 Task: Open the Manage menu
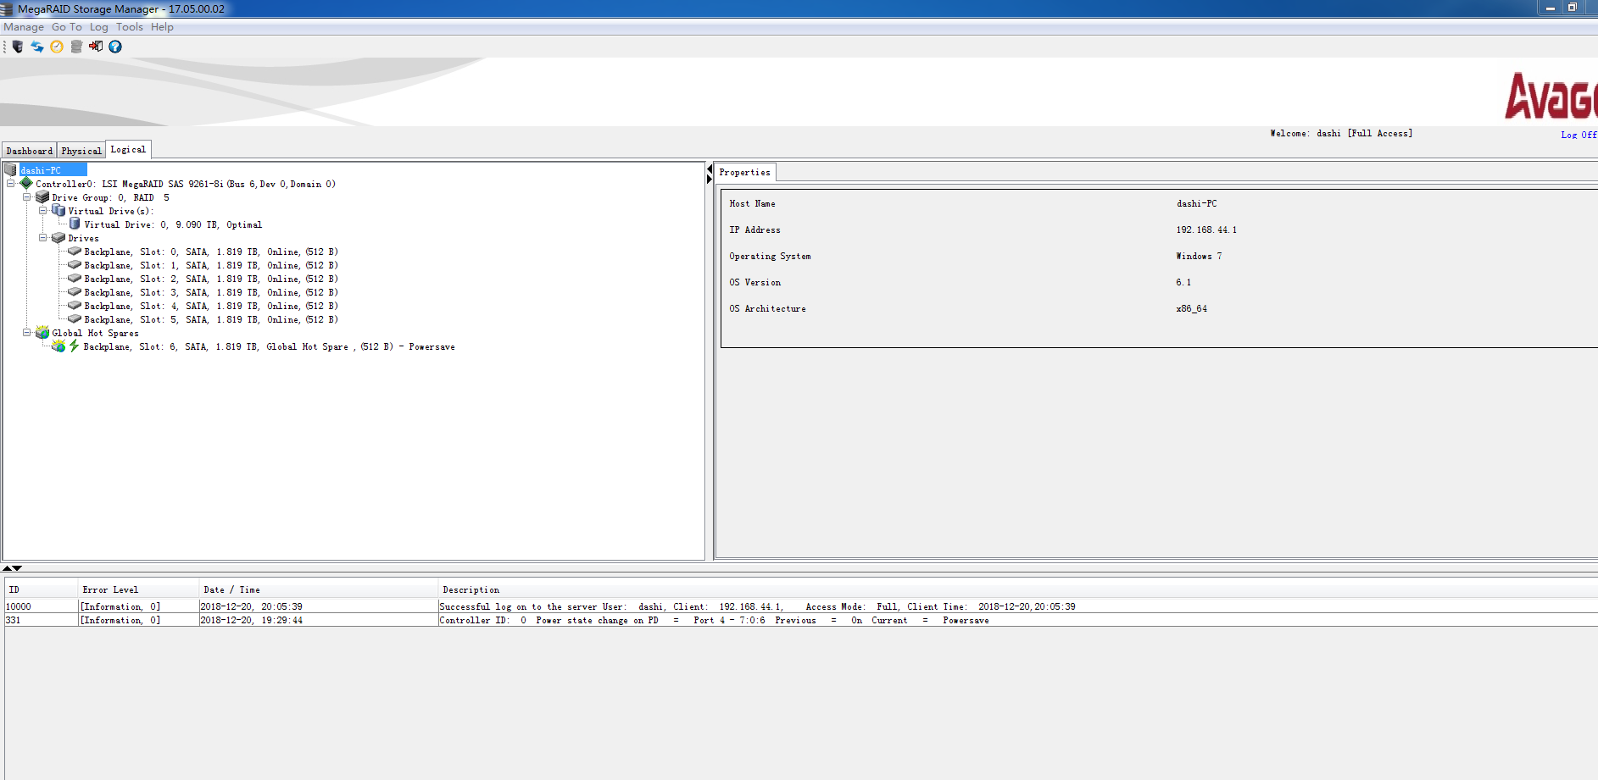(24, 27)
